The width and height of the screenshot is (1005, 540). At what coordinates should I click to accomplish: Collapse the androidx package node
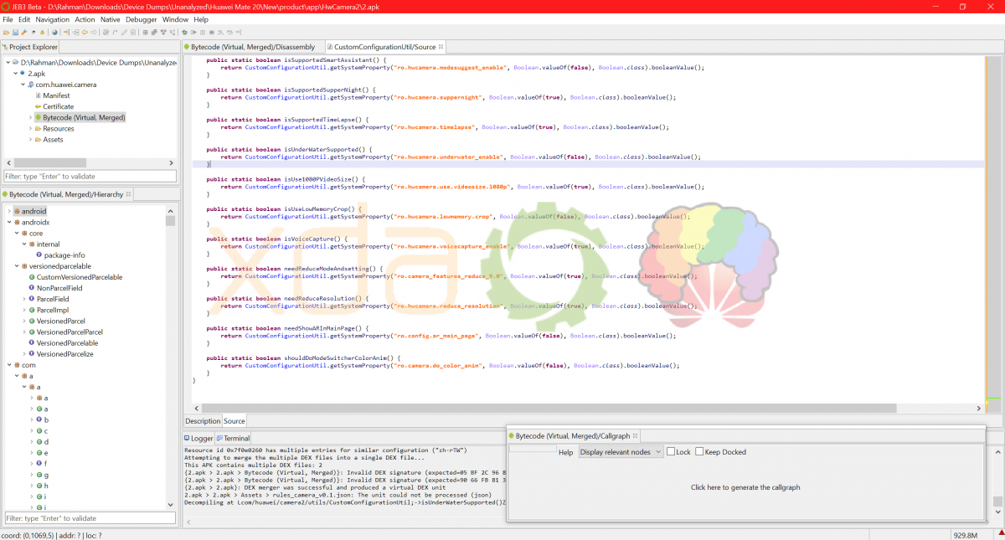[8, 222]
